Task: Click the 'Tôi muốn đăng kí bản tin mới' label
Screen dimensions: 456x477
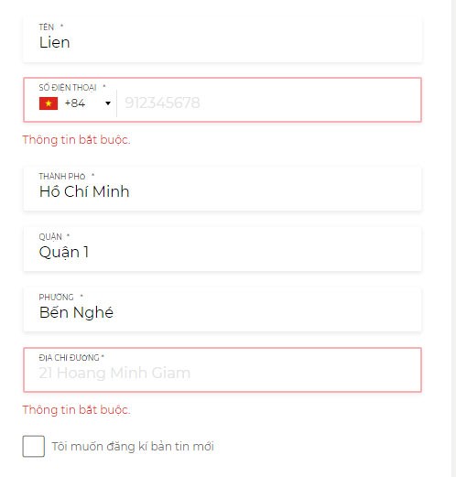Action: click(x=133, y=447)
